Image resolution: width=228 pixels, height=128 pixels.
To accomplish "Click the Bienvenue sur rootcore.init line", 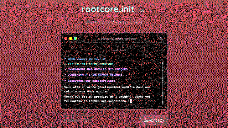I will (90, 81).
